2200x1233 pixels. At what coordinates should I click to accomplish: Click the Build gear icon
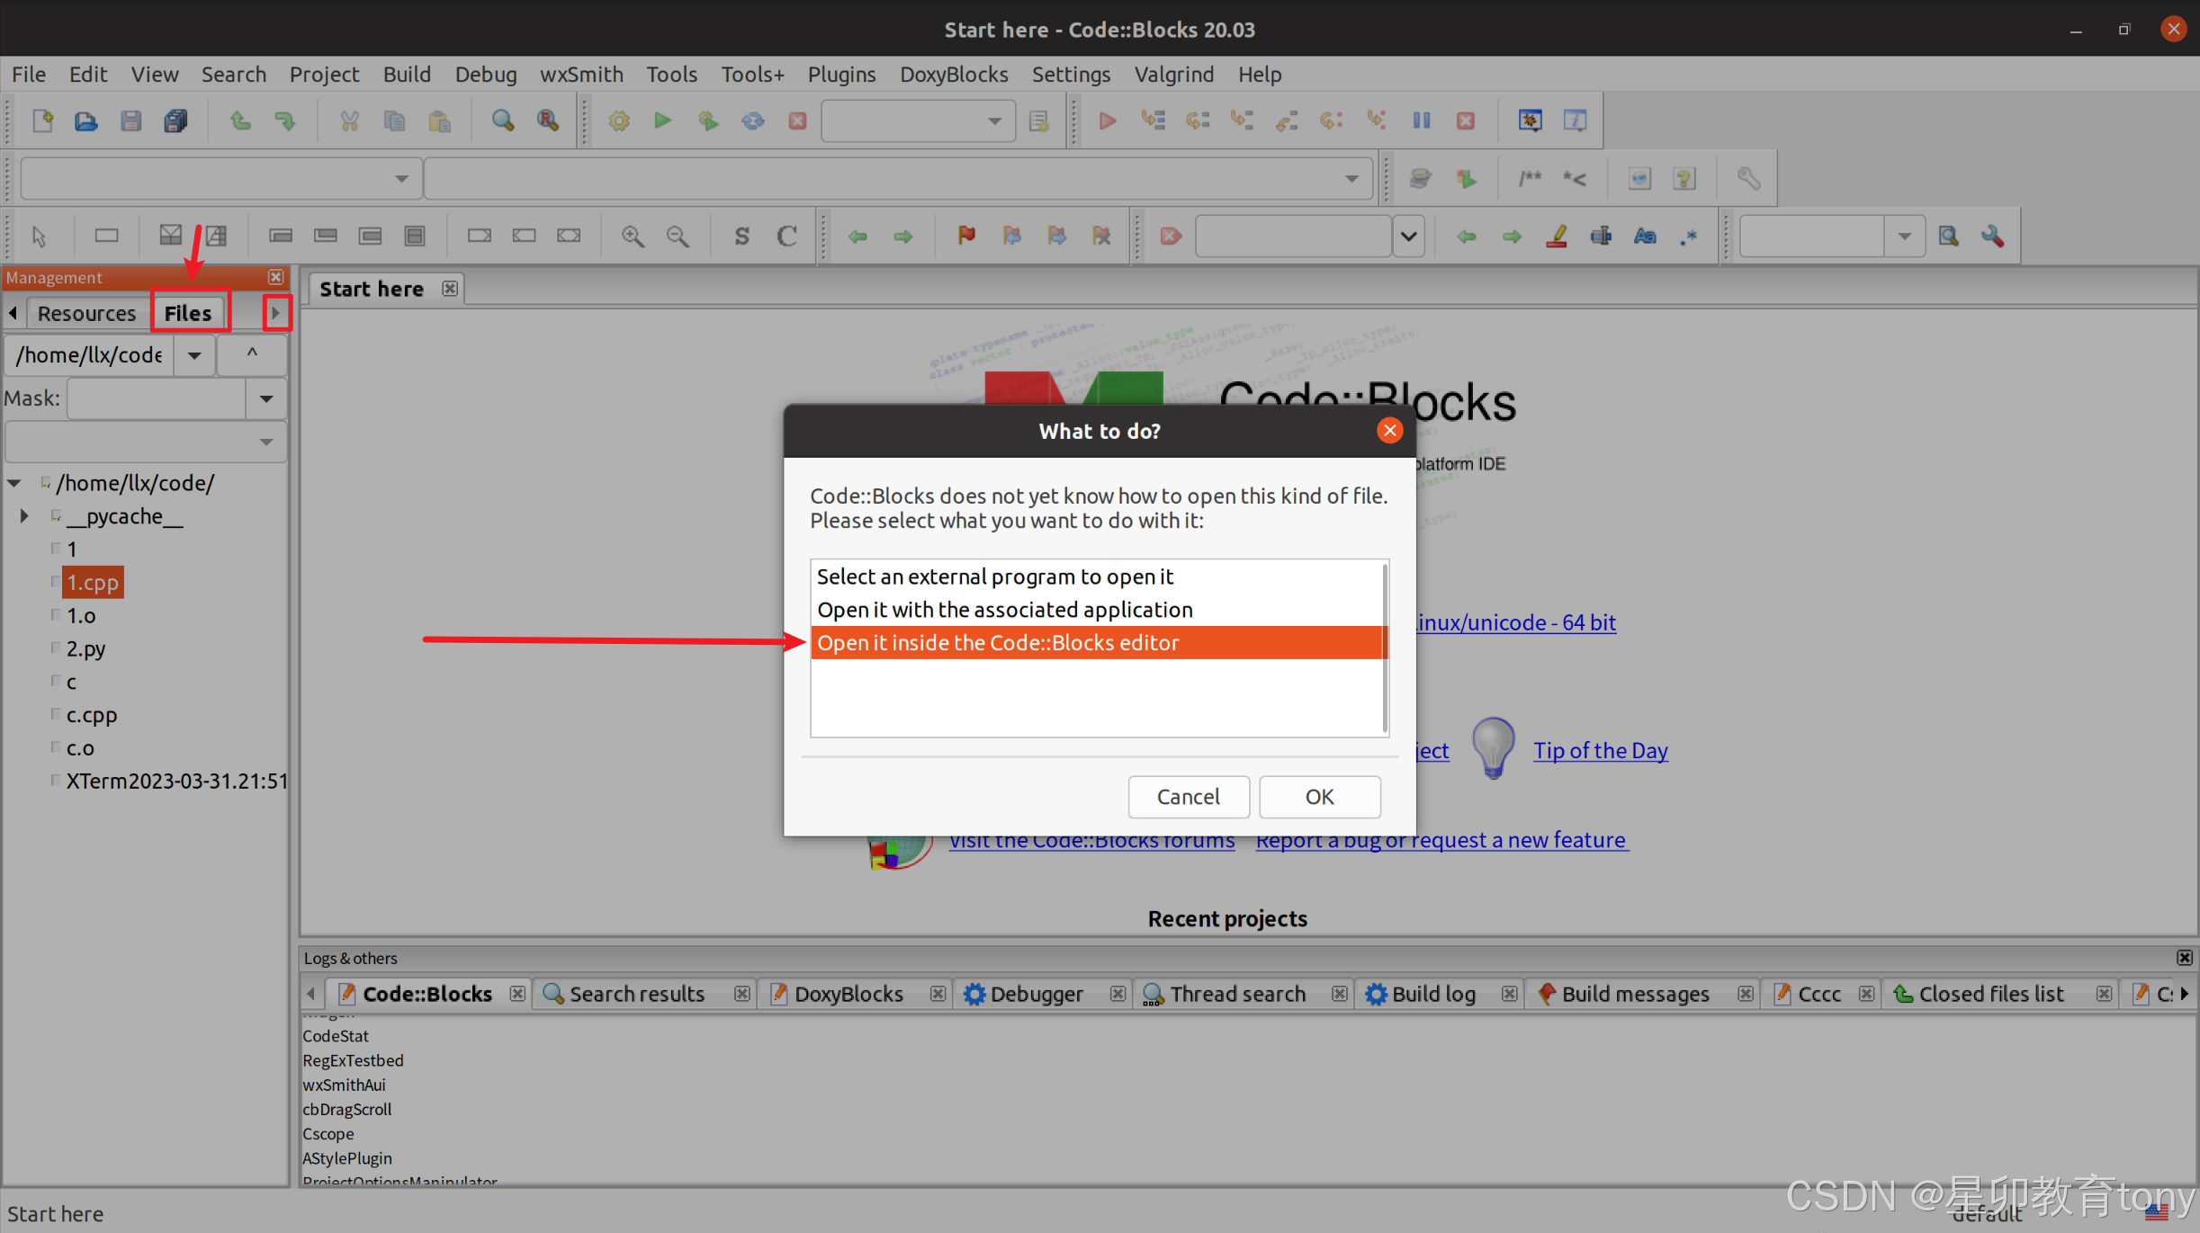619,121
